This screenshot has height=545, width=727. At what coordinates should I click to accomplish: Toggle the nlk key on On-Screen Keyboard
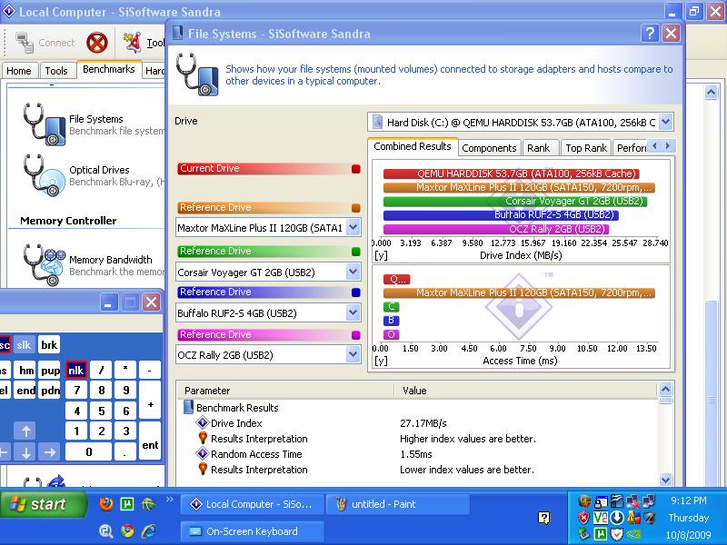[76, 370]
